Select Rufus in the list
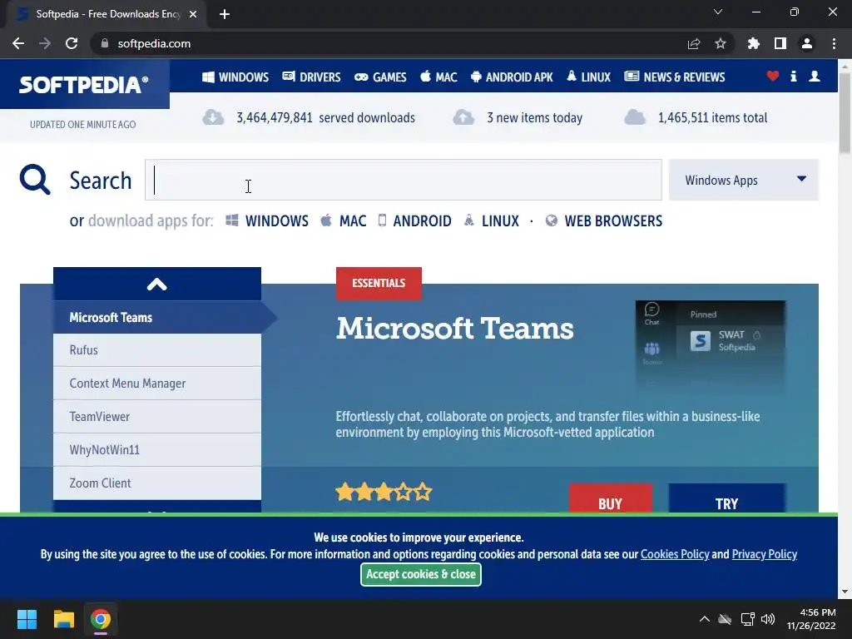This screenshot has width=852, height=639. click(x=157, y=350)
